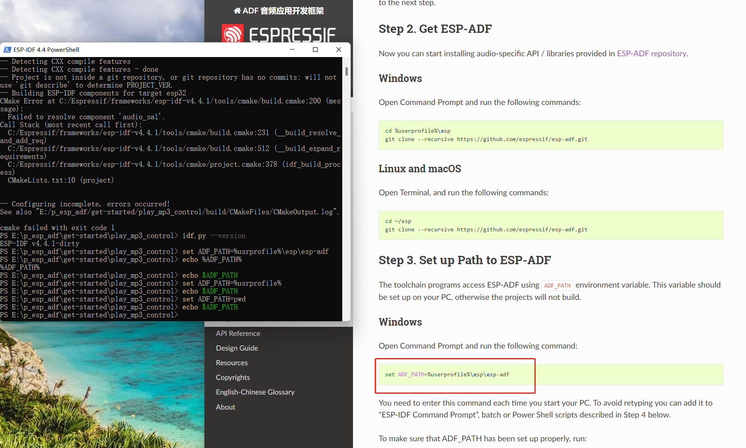Follow the ESP-ADF repository link
Screen dimensions: 746x448
[x=651, y=53]
